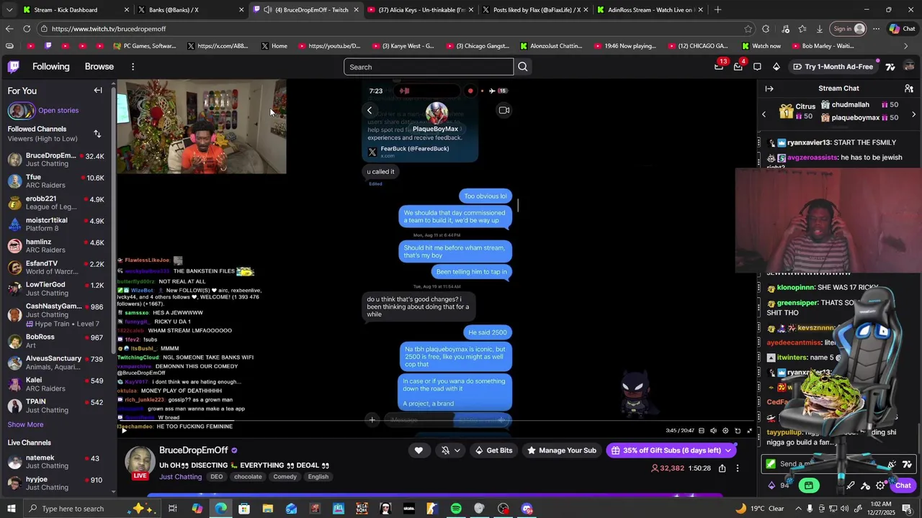Click the browser Sign in button
Viewport: 922px width, 518px height.
[849, 29]
